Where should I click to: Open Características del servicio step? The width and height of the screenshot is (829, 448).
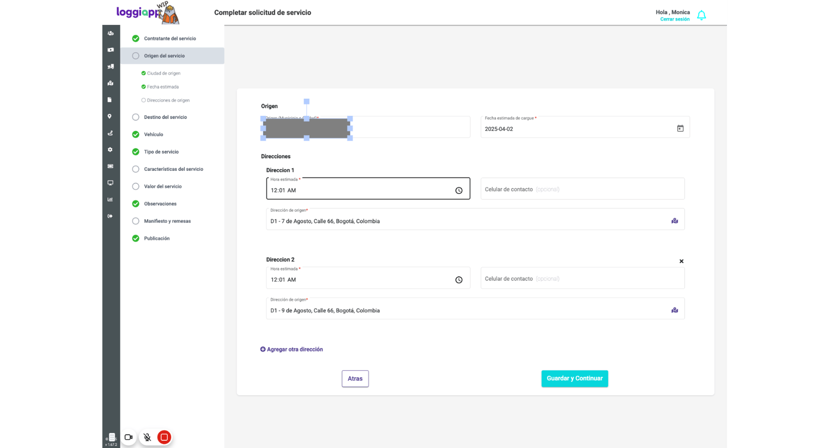click(x=174, y=169)
